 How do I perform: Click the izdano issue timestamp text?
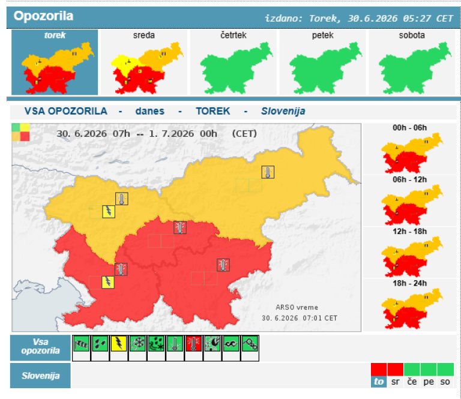coord(359,19)
